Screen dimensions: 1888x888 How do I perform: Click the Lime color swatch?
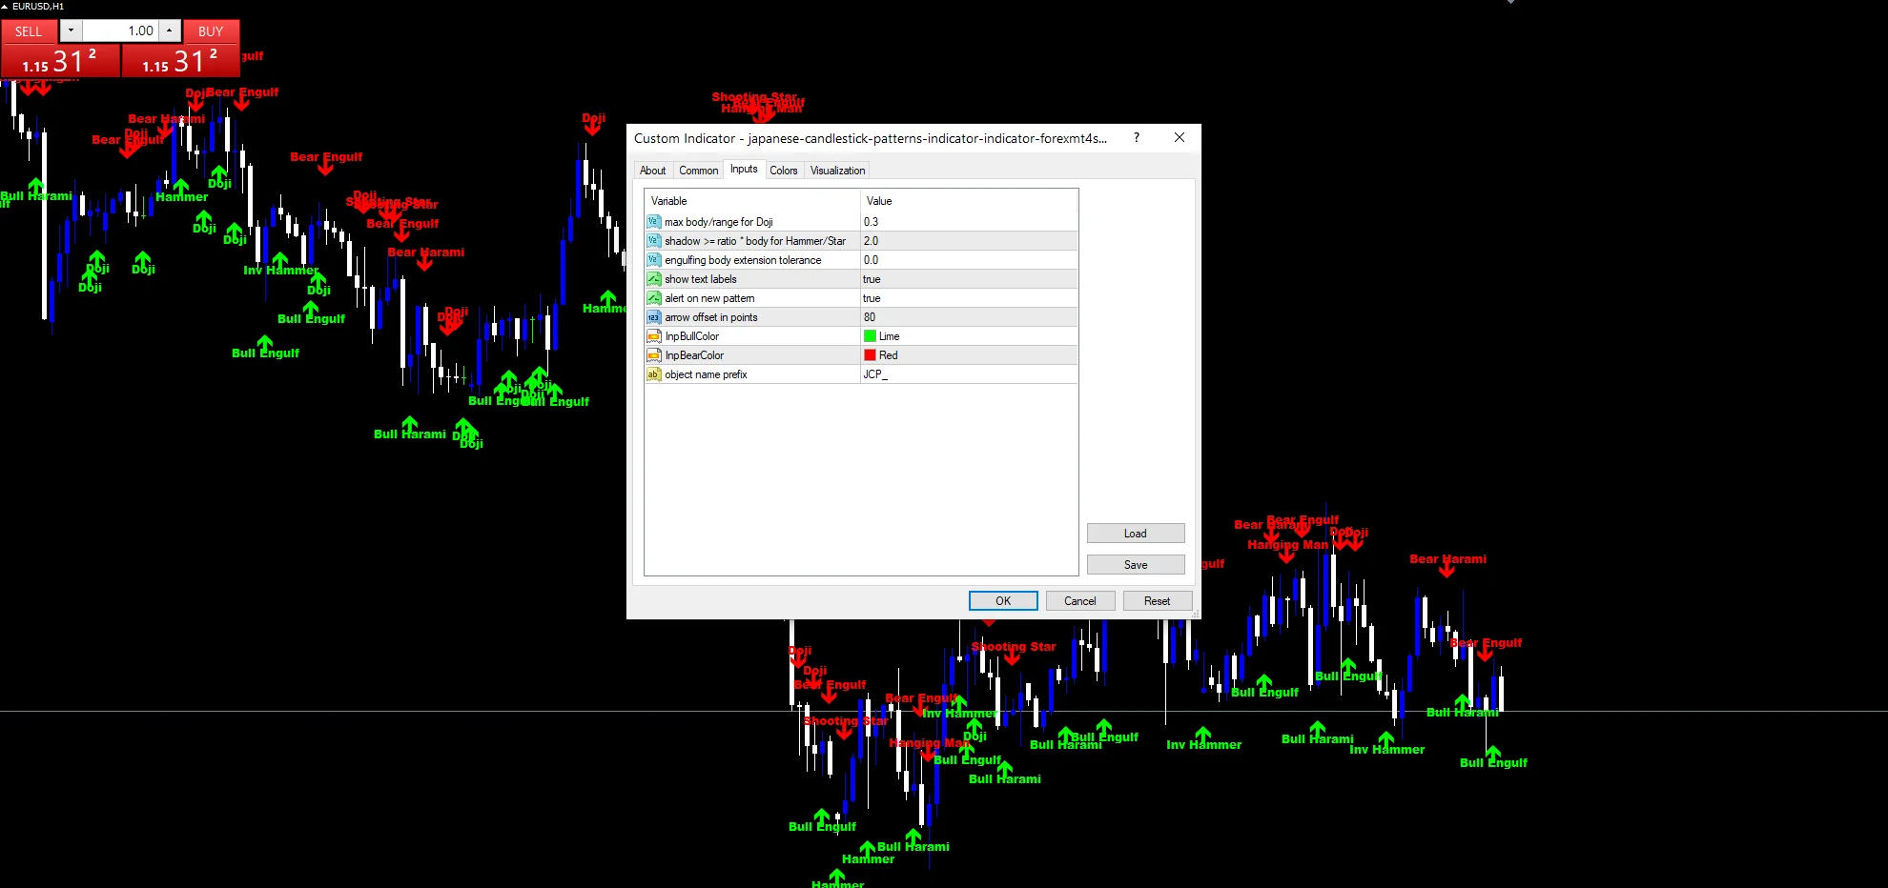coord(870,336)
